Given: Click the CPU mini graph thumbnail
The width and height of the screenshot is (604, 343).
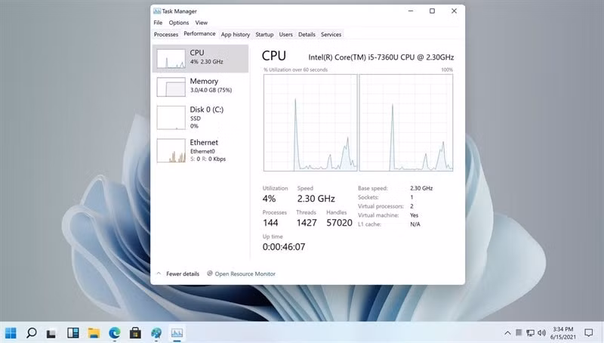Looking at the screenshot, I should click(171, 59).
